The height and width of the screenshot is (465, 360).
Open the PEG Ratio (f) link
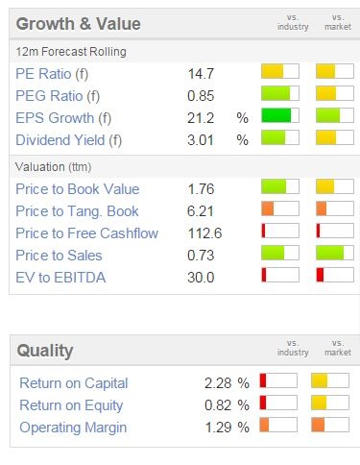tap(58, 96)
